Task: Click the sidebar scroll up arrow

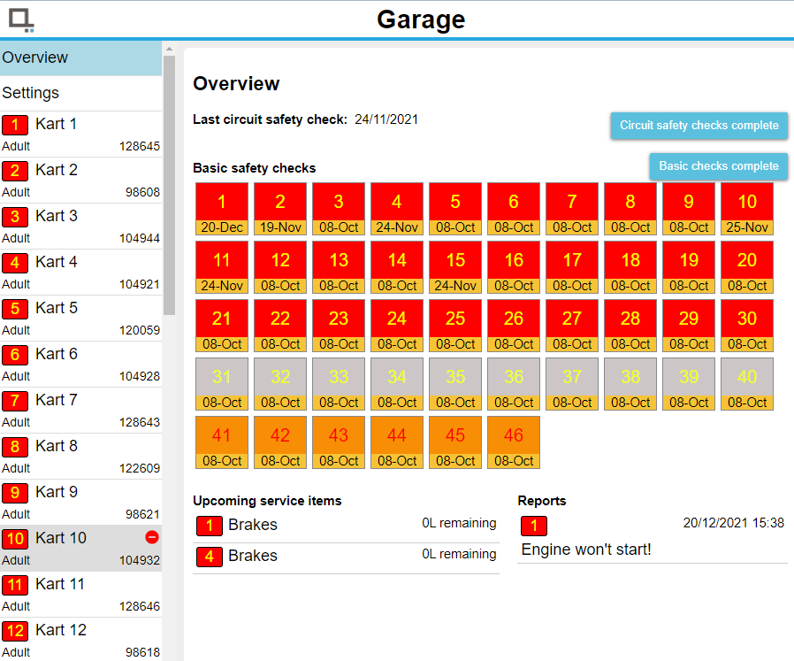Action: 170,50
